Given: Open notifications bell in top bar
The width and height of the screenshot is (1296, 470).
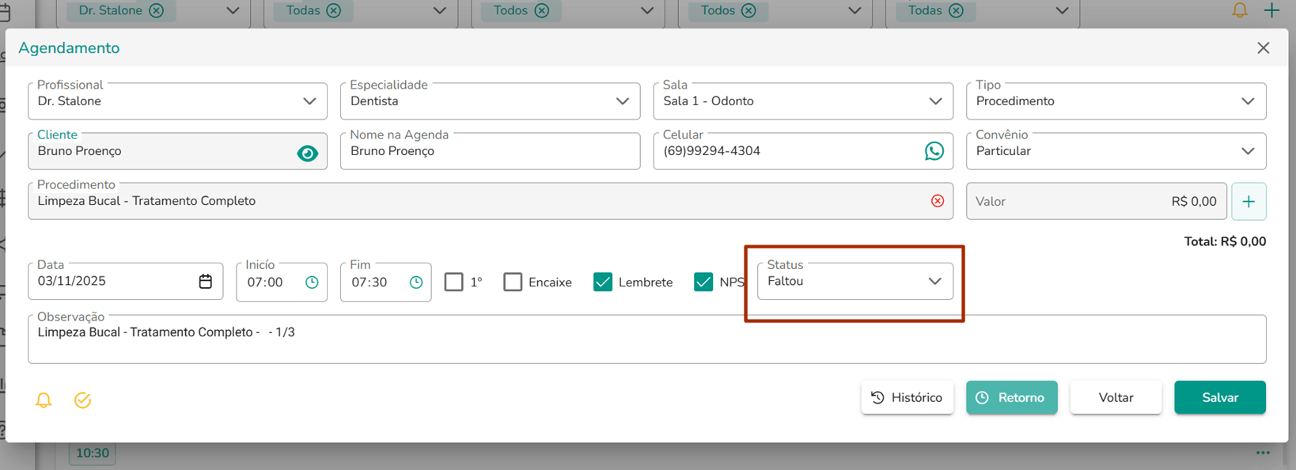Looking at the screenshot, I should [x=1240, y=10].
